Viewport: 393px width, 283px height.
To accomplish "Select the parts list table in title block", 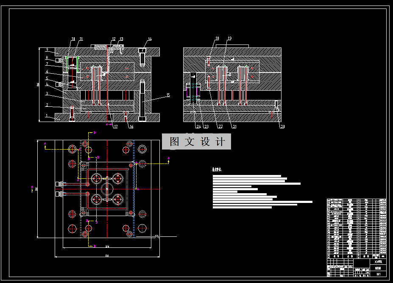I will tap(357, 229).
